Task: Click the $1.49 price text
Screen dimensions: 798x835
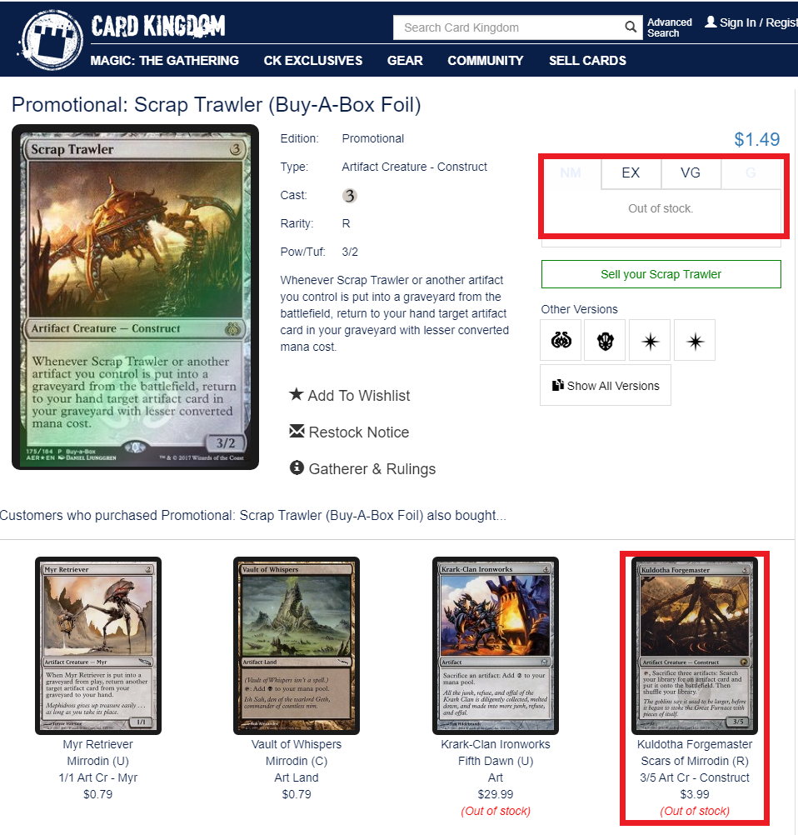Action: click(757, 139)
